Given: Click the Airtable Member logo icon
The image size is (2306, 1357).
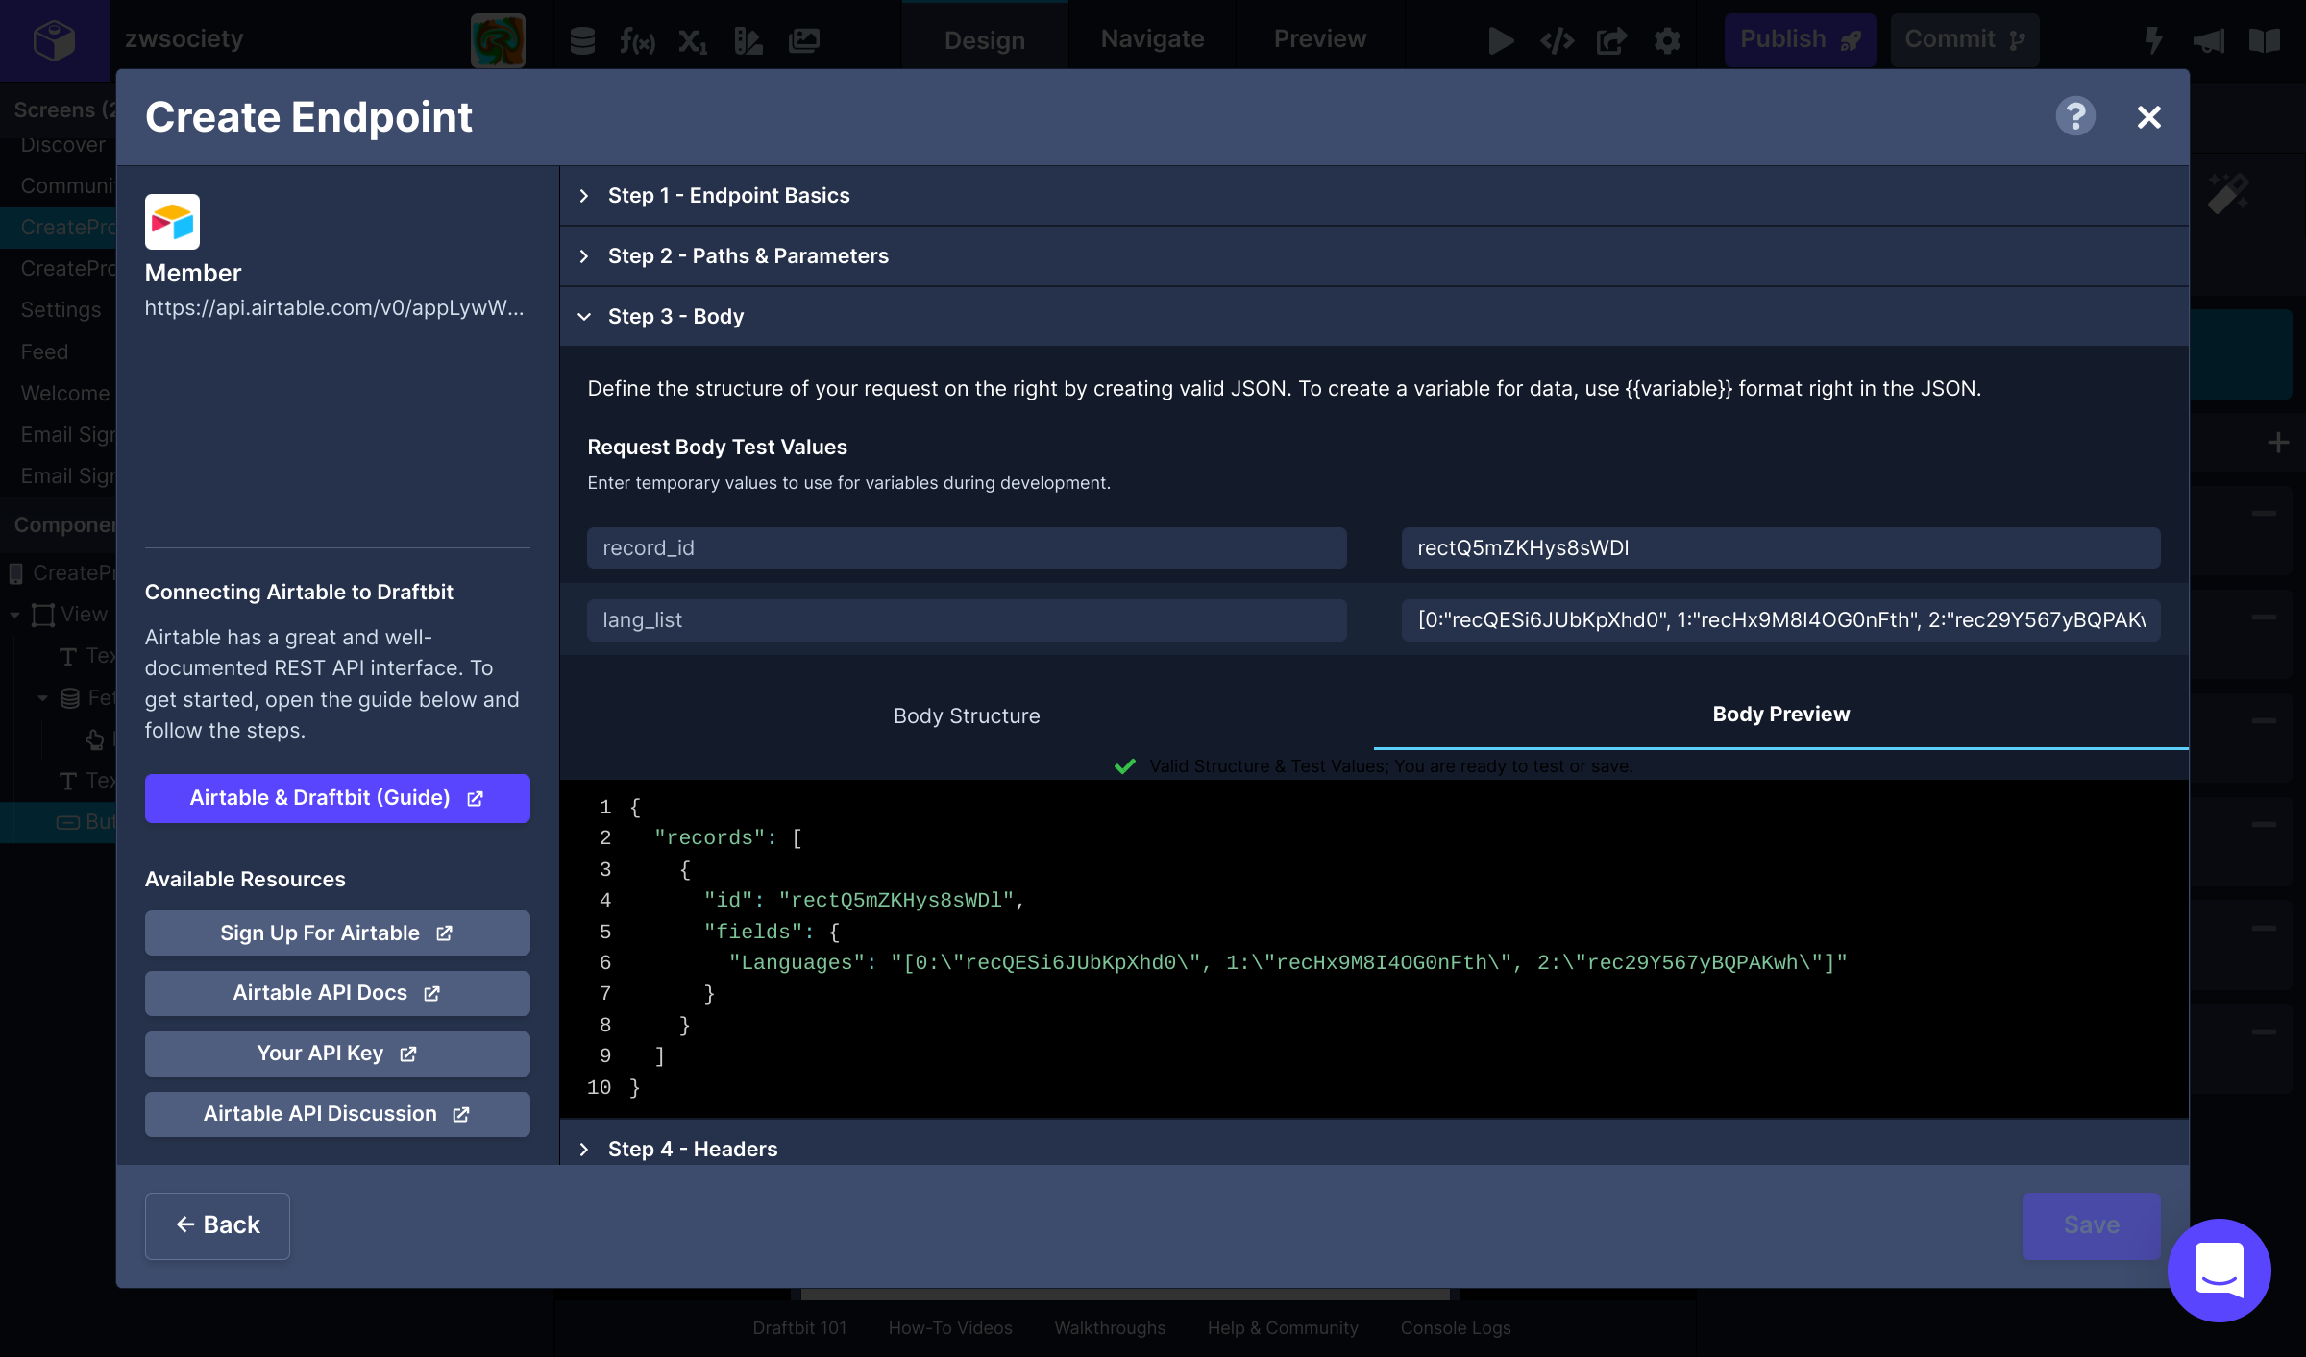Looking at the screenshot, I should [172, 222].
